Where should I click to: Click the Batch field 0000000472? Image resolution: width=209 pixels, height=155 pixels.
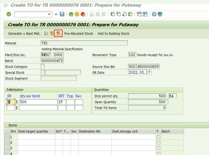(52, 61)
